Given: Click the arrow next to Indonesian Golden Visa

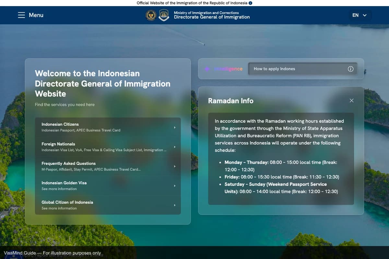Looking at the screenshot, I should (174, 186).
